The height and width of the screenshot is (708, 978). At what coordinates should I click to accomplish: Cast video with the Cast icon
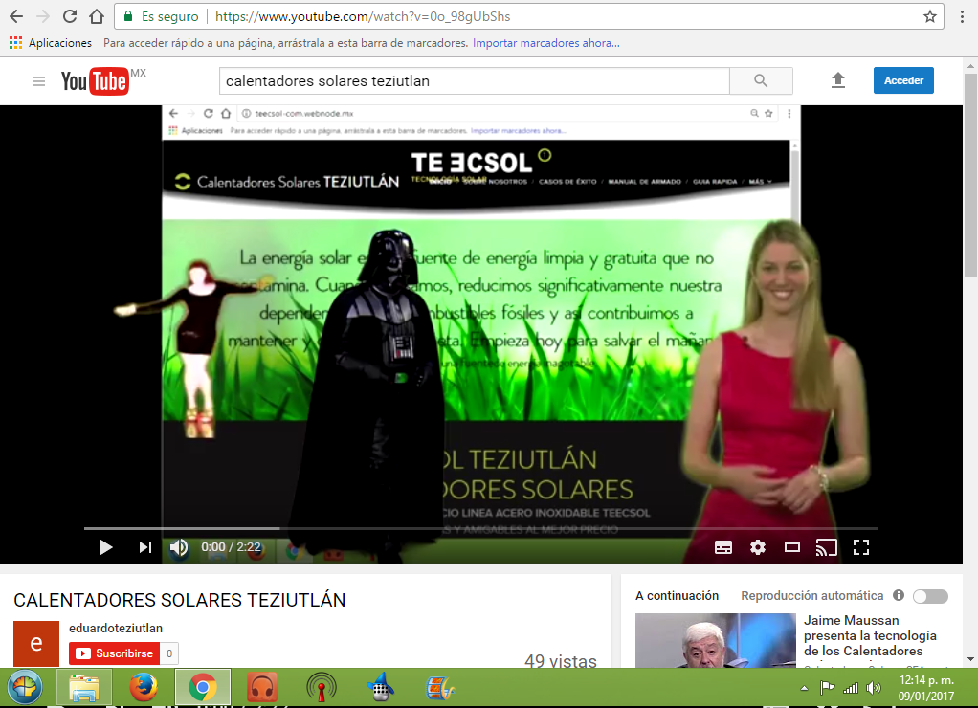(x=827, y=547)
